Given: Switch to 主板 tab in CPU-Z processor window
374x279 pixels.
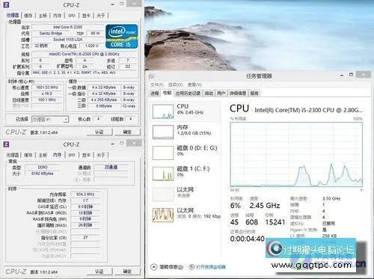Looking at the screenshot, I should click(x=43, y=16).
